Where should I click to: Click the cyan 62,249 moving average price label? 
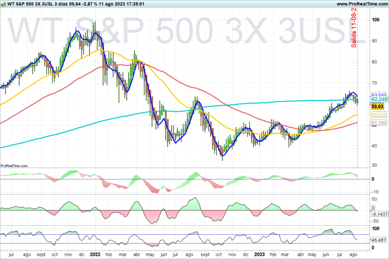(x=379, y=99)
